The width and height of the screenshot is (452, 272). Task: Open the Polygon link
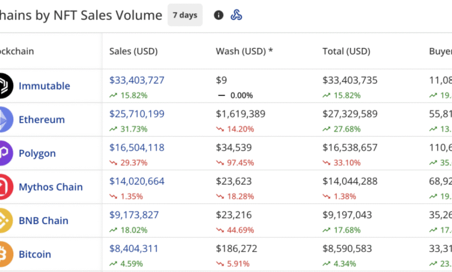[x=37, y=153]
